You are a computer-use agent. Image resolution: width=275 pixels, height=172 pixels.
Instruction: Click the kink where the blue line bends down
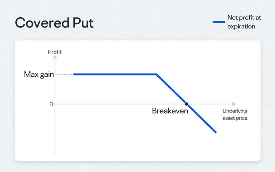pos(157,74)
